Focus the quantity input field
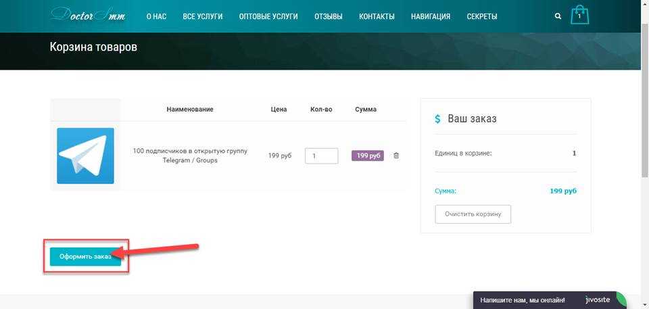Screen dimensions: 649x309 click(x=321, y=156)
